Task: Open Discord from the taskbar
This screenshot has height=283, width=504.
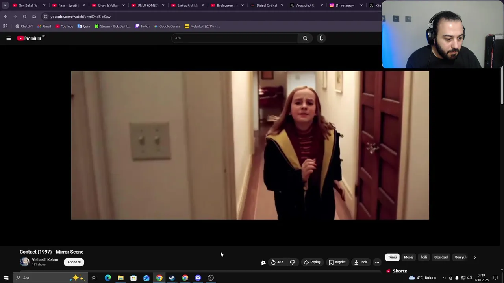Action: [198, 278]
